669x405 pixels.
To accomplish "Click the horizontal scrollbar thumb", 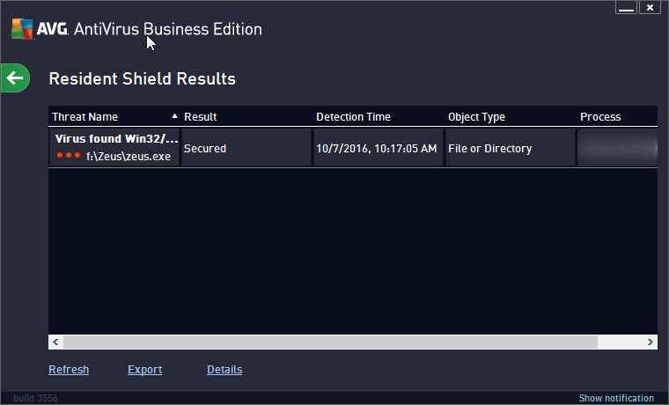I will pos(330,342).
